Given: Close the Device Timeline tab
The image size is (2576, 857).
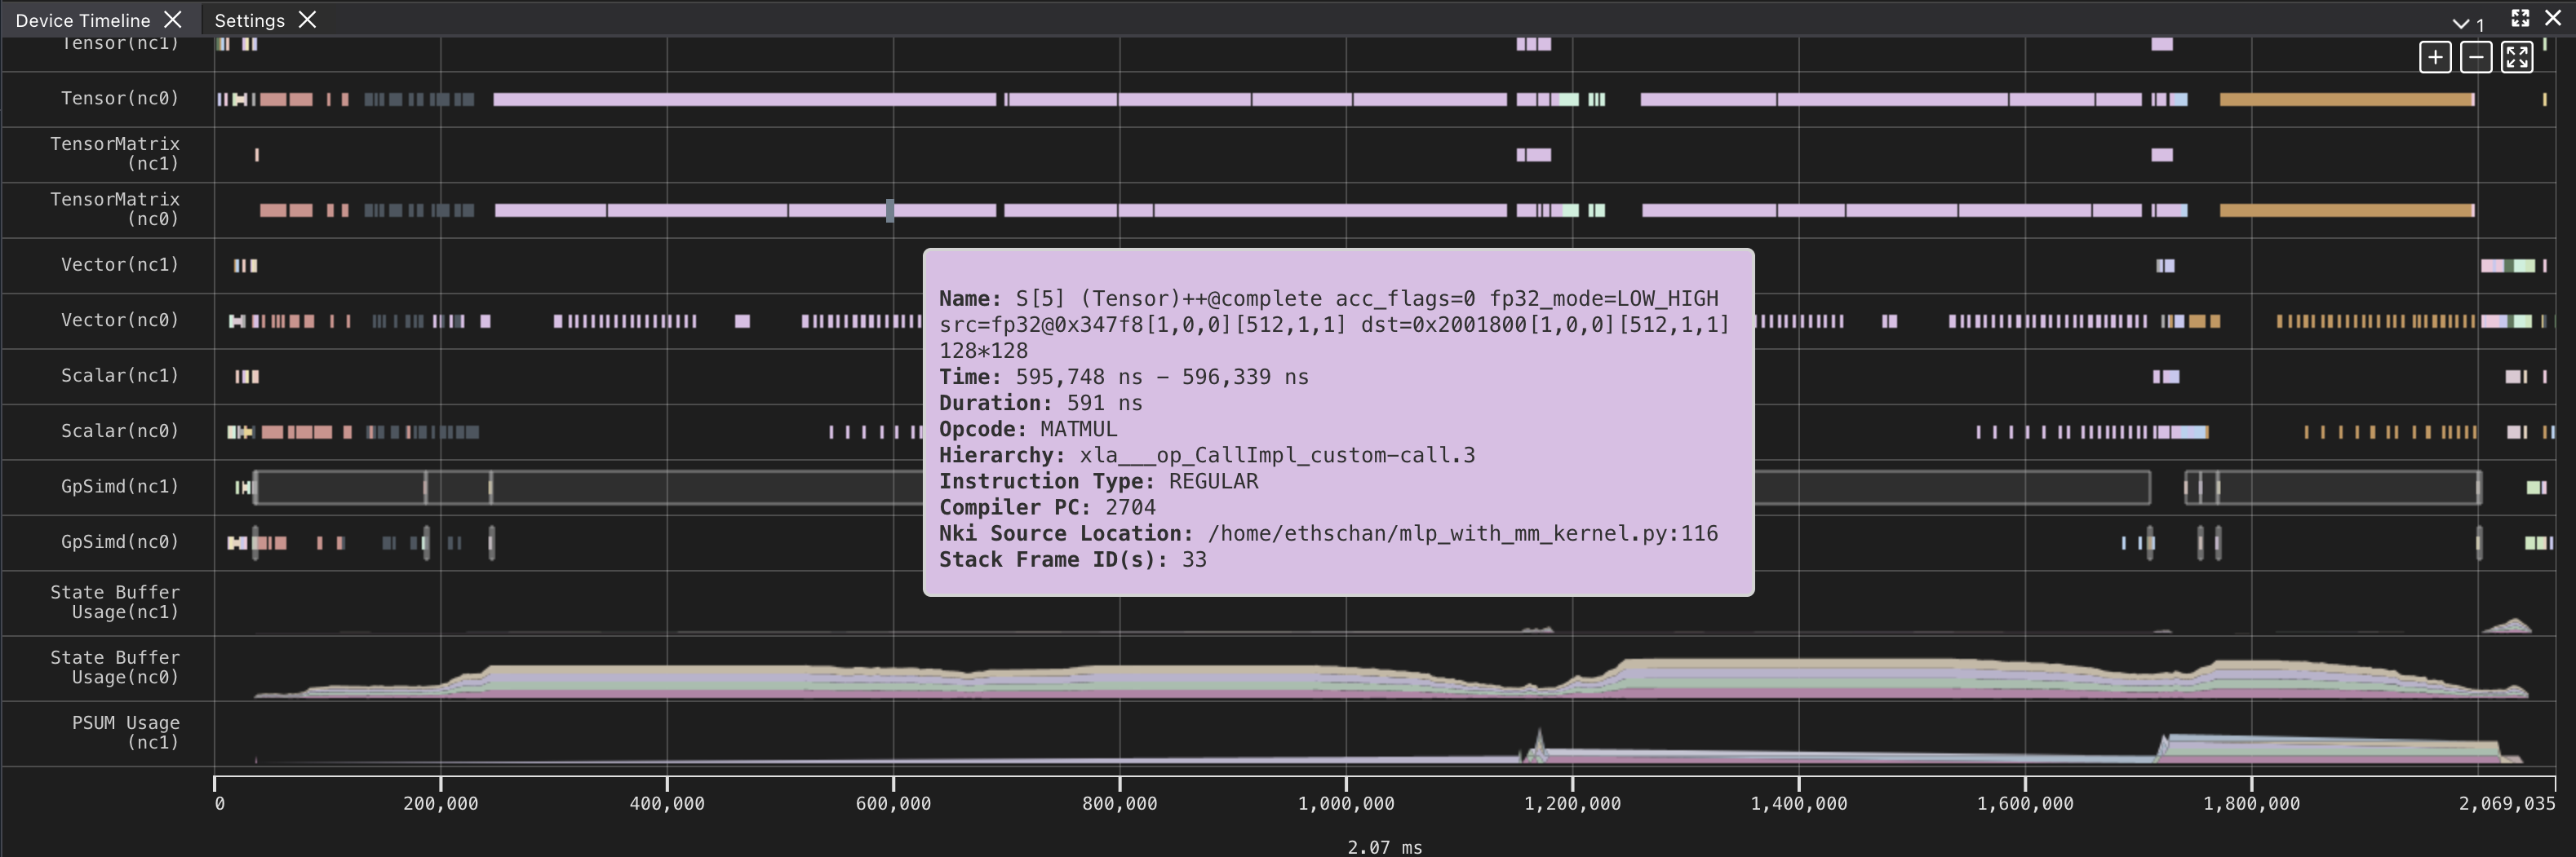Looking at the screenshot, I should coord(173,19).
